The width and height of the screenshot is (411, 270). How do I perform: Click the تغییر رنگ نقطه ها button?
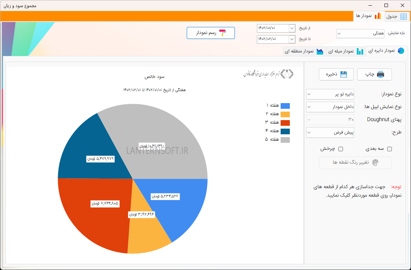[355, 163]
